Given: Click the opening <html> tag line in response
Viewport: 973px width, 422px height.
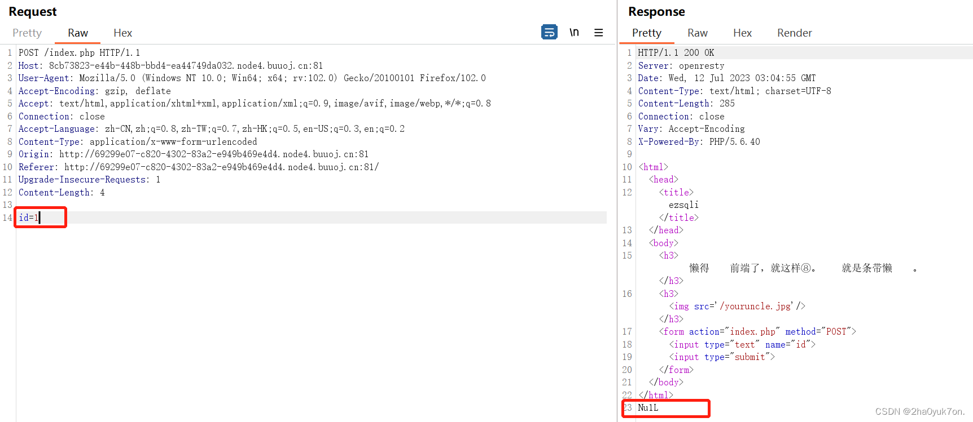Looking at the screenshot, I should [653, 167].
